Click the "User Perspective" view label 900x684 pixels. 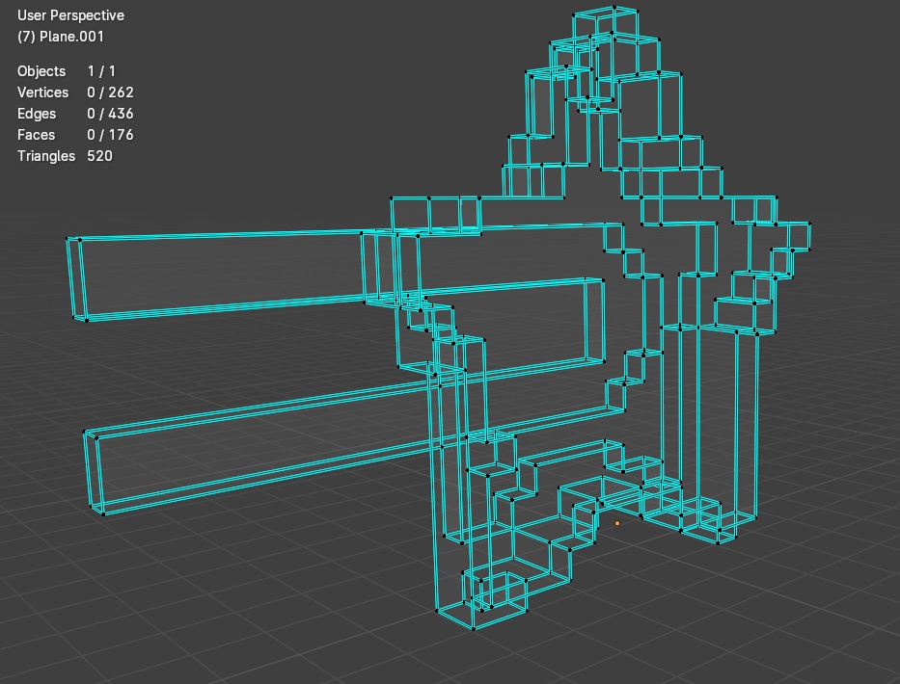coord(70,15)
